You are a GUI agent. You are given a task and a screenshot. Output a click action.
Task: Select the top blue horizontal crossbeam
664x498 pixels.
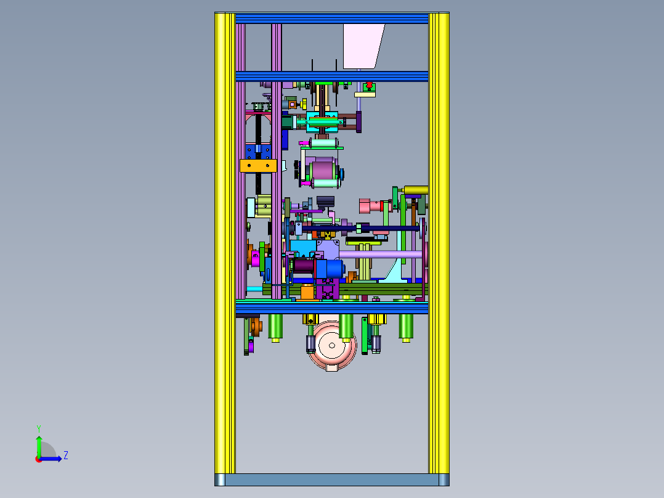click(x=332, y=18)
